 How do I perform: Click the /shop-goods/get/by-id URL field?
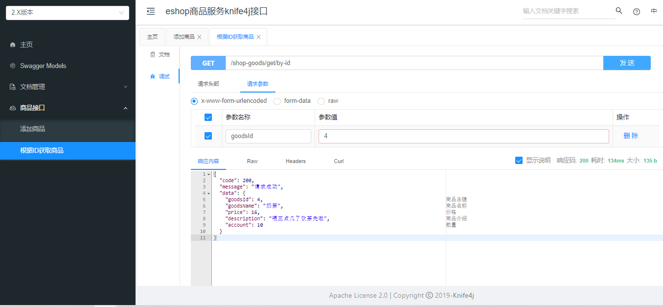(414, 63)
